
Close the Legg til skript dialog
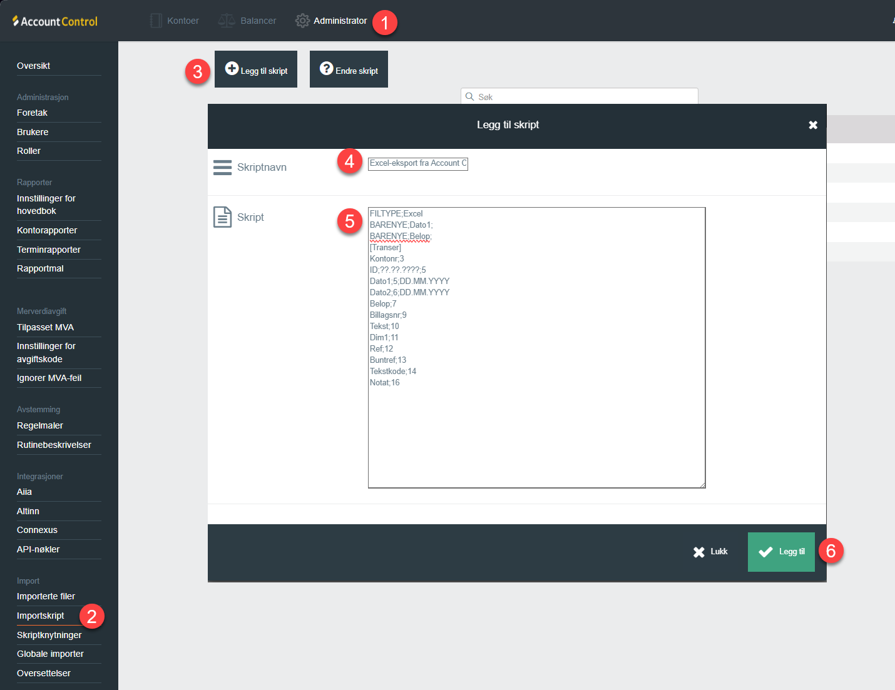tap(812, 125)
